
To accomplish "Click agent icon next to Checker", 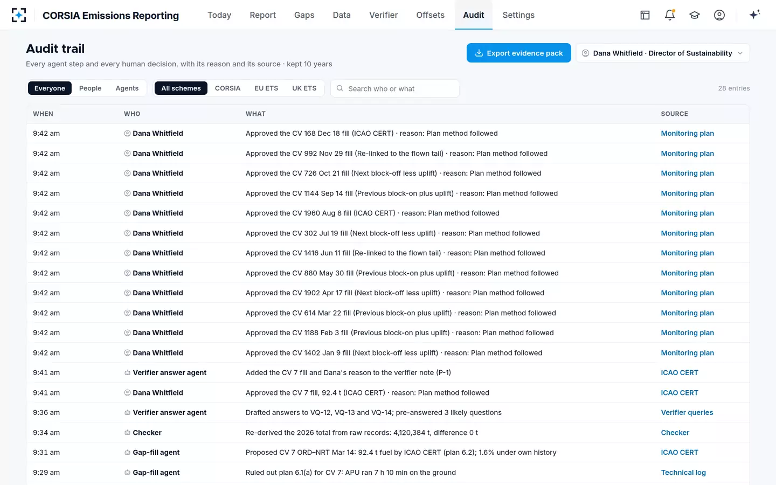I will pyautogui.click(x=128, y=433).
